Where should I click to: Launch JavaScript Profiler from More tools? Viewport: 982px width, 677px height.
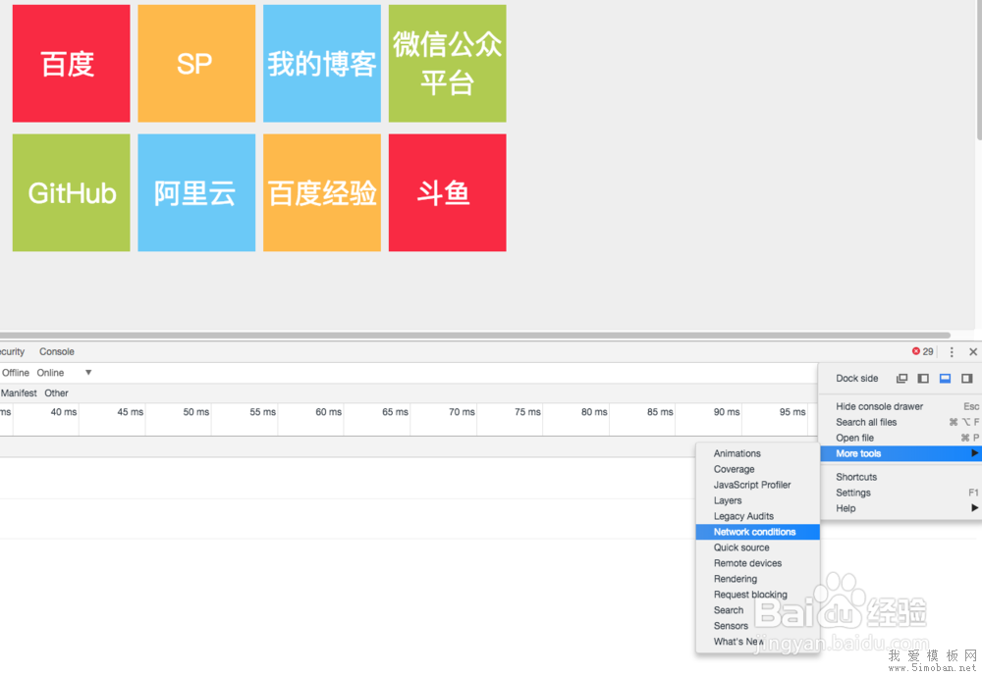[x=758, y=485]
